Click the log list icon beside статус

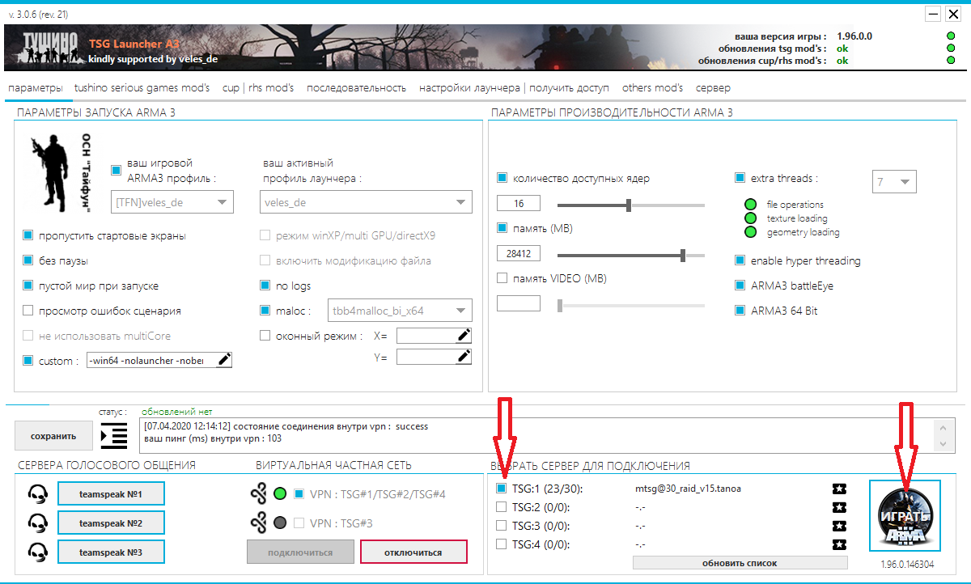(114, 435)
